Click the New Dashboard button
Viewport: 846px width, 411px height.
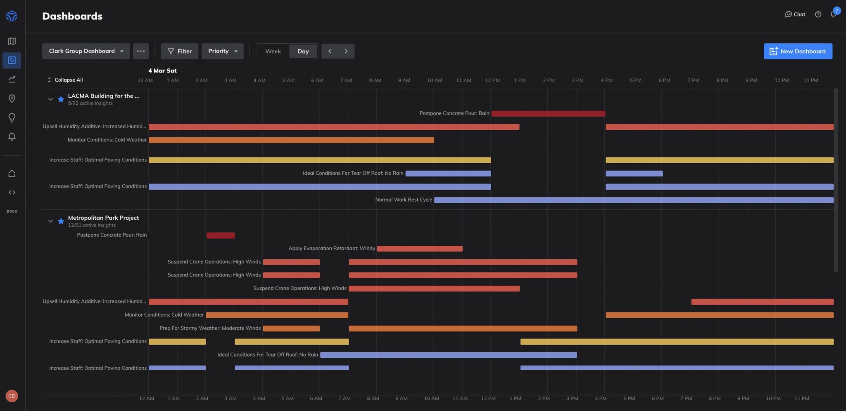798,52
